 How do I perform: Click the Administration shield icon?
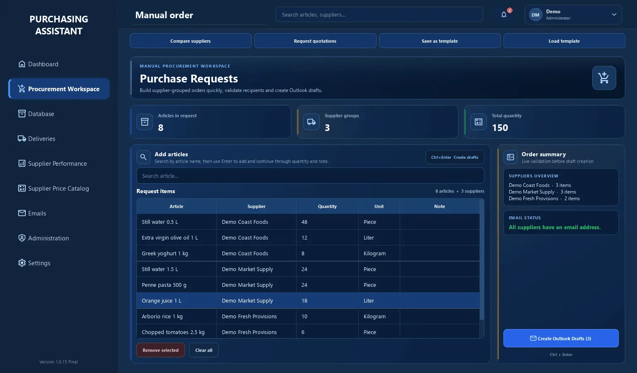click(x=22, y=238)
